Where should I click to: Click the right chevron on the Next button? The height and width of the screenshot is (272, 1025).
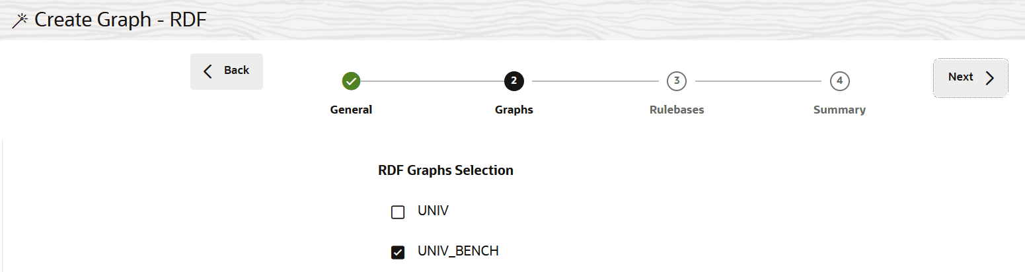[989, 78]
